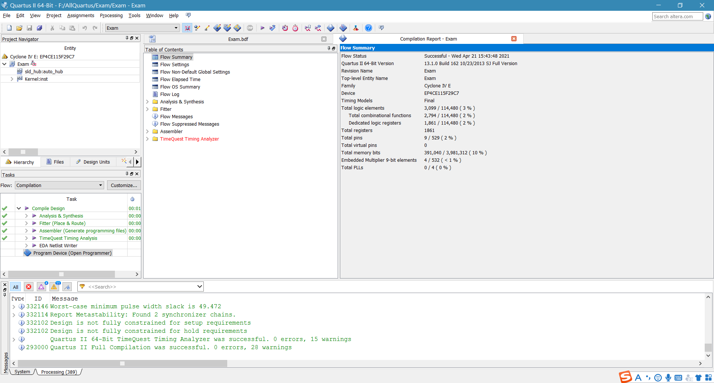Click the blue Help question mark icon

pyautogui.click(x=369, y=28)
